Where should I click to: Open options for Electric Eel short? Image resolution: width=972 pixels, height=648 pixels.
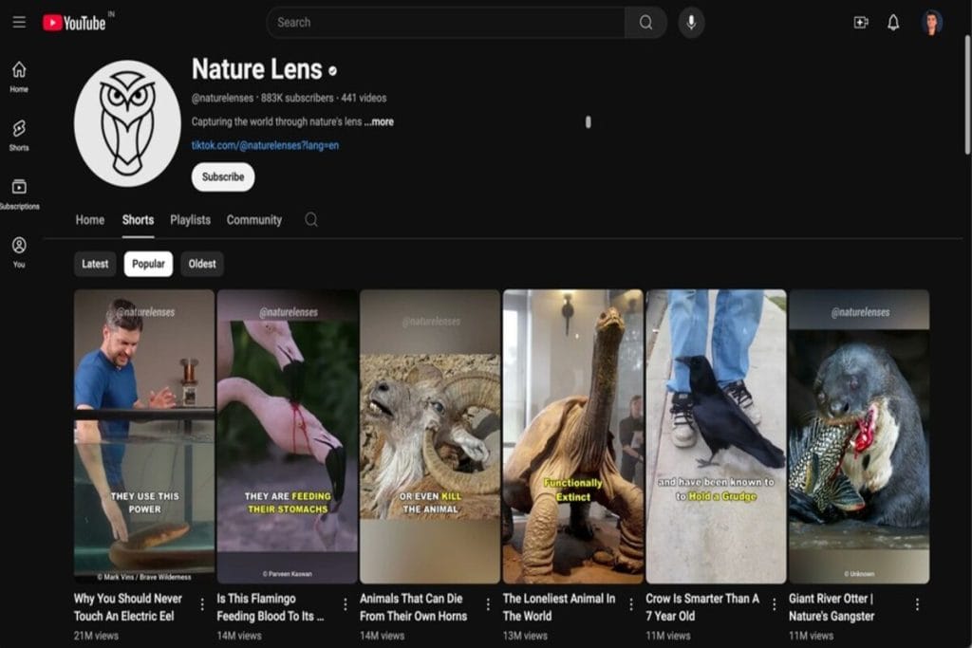202,604
